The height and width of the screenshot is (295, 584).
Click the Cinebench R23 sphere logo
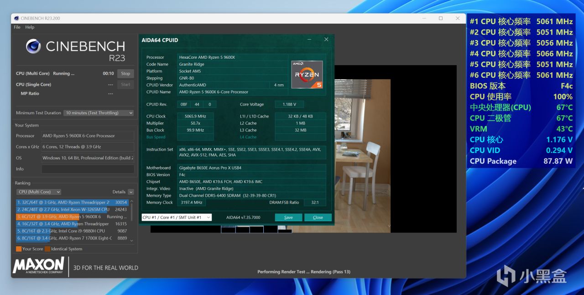click(33, 46)
